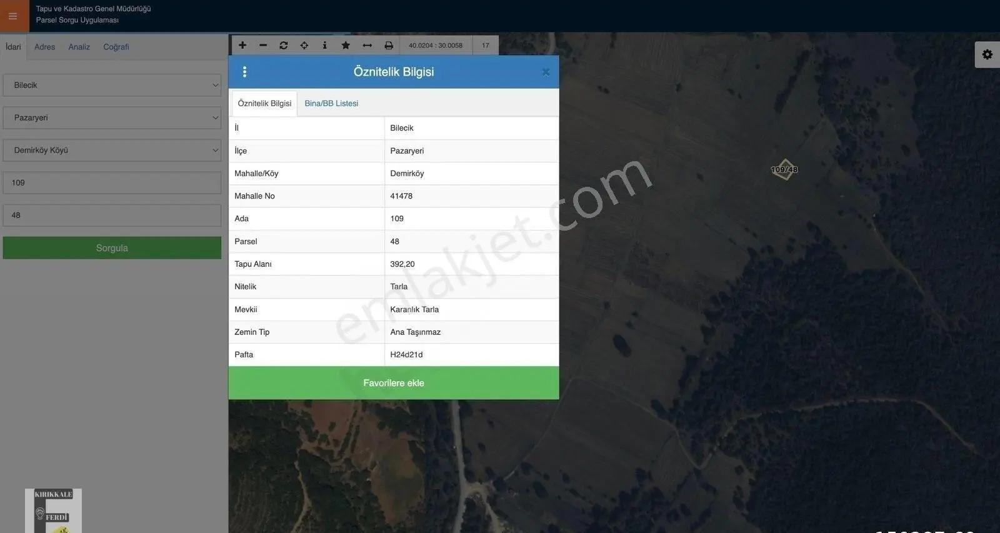Click the Tapu Alanı label
The image size is (1000, 533).
tap(253, 264)
